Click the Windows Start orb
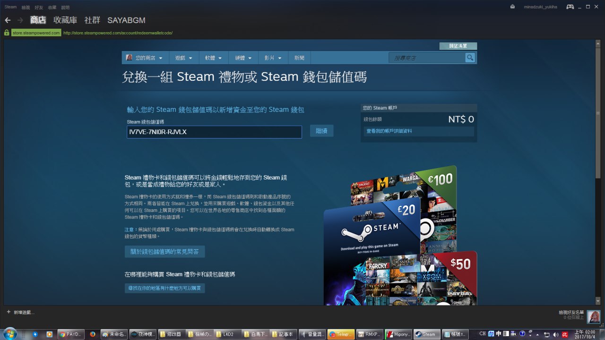 tap(9, 334)
